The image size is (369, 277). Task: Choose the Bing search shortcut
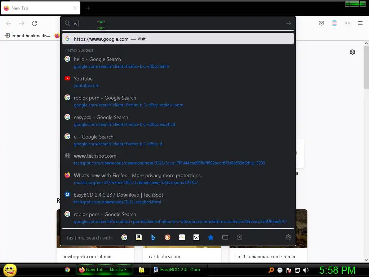pos(153,237)
